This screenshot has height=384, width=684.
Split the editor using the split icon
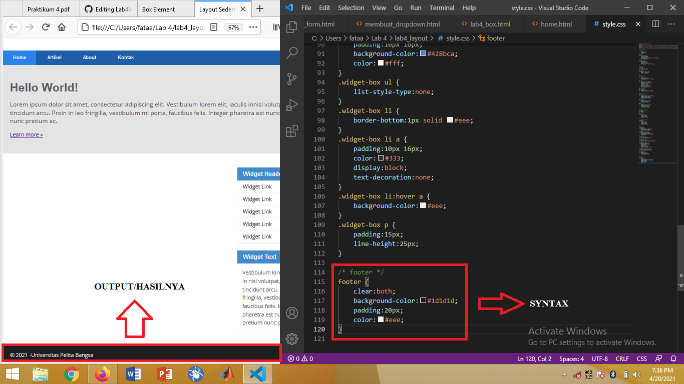(x=656, y=23)
